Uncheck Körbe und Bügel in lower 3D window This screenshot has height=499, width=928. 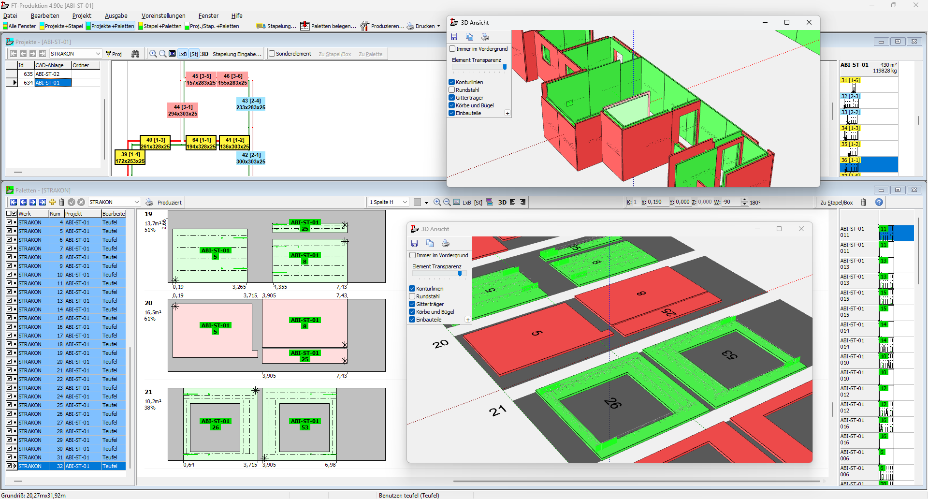pyautogui.click(x=412, y=312)
